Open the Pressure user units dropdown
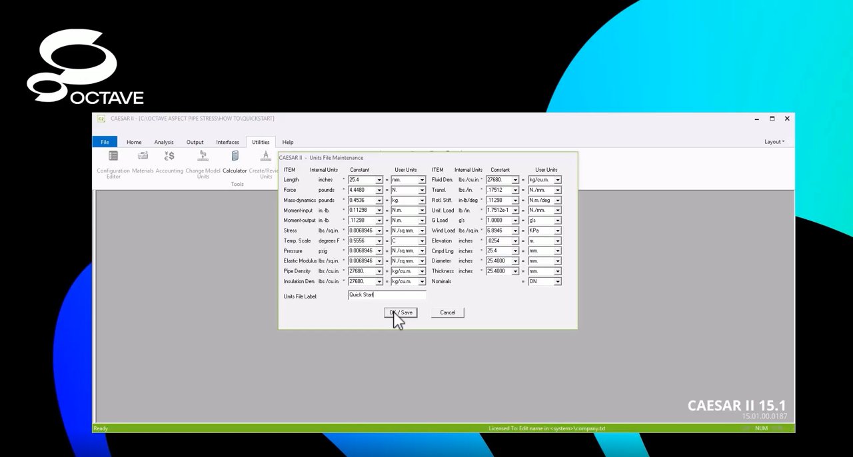The height and width of the screenshot is (457, 853). pyautogui.click(x=422, y=250)
